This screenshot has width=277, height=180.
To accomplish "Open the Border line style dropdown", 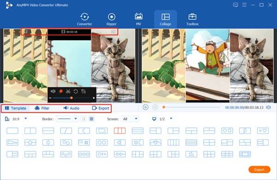I will tap(67, 119).
